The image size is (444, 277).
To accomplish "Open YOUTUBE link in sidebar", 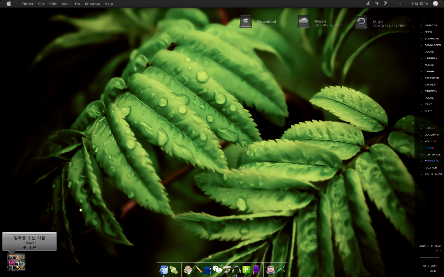I will point(431,141).
